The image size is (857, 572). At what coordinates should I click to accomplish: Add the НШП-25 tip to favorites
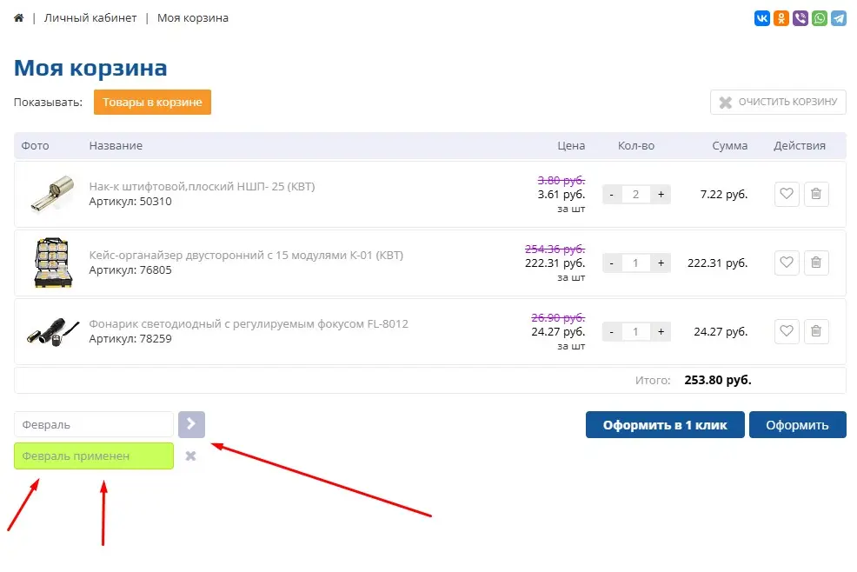click(x=787, y=195)
